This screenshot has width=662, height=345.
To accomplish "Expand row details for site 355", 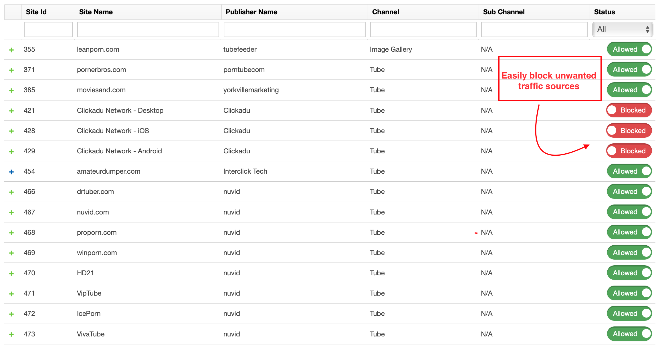I will click(11, 50).
